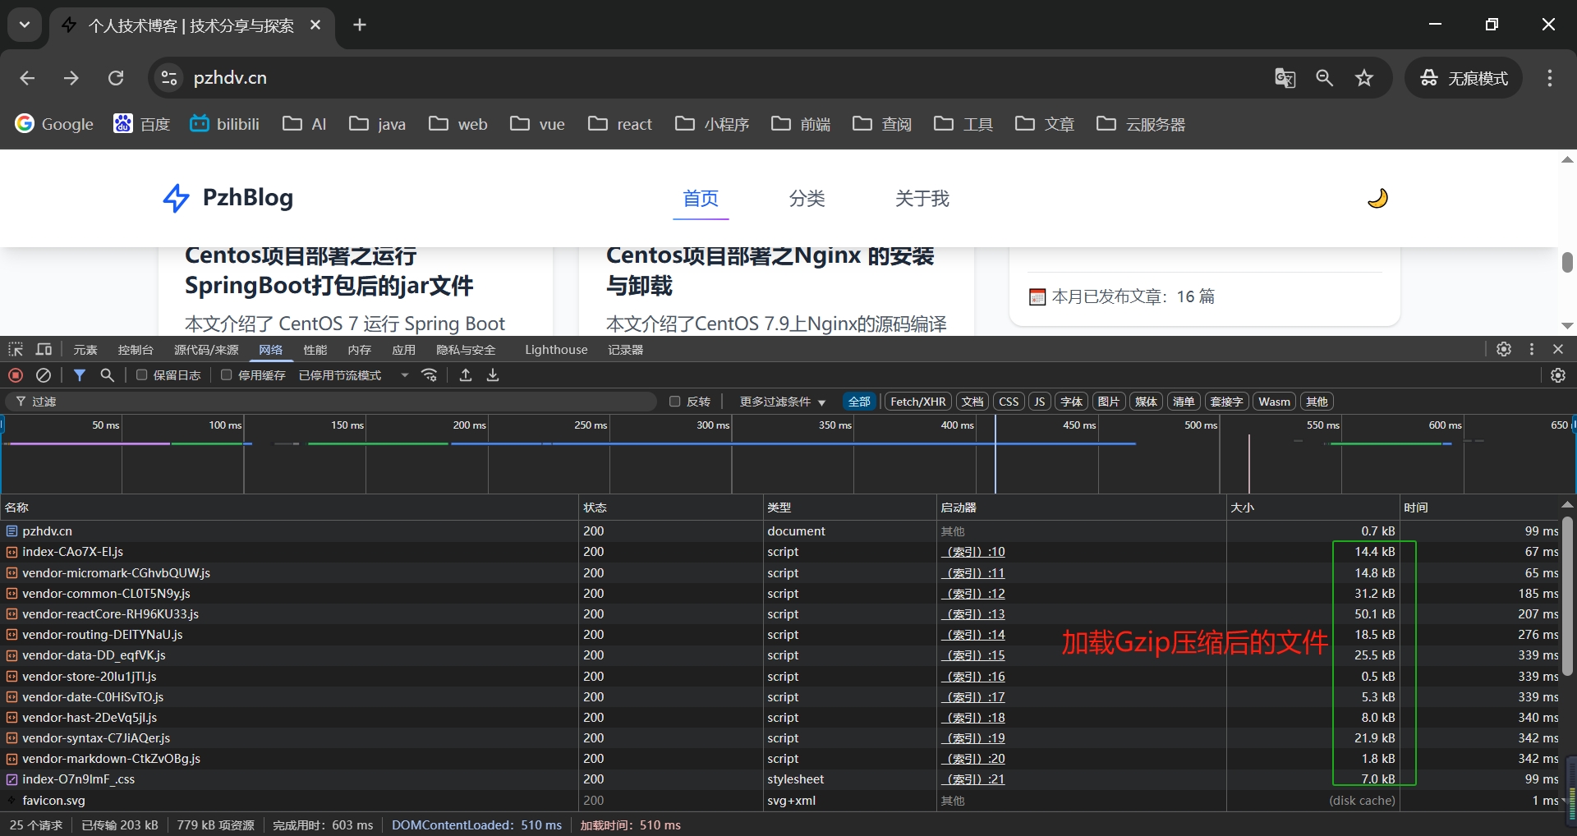This screenshot has height=836, width=1577.
Task: Open the tab search chevron dropdown
Action: pos(25,25)
